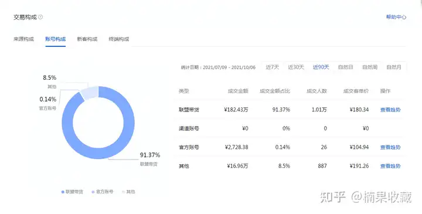Open the 新客构成 tab
The image size is (422, 214).
coord(87,39)
